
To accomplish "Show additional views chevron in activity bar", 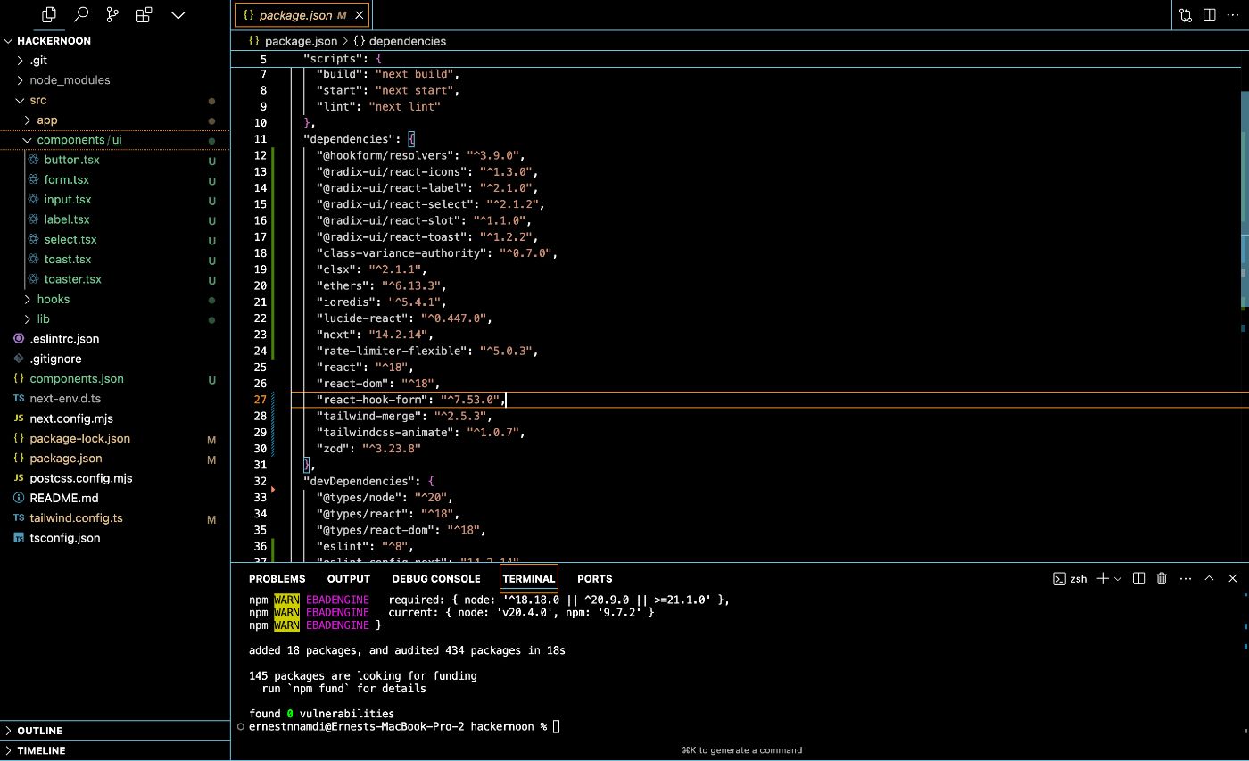I will (178, 14).
